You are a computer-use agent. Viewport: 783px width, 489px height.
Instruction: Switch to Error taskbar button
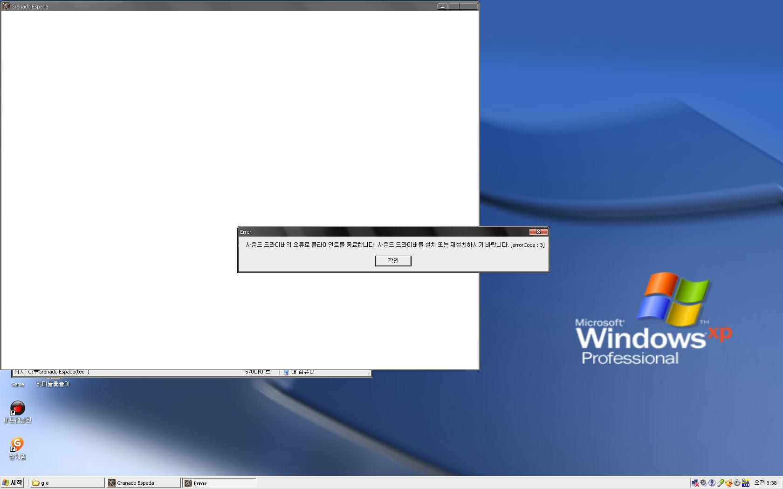pos(219,483)
